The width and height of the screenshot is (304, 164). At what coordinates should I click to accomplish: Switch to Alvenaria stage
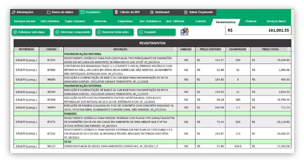click(x=100, y=21)
